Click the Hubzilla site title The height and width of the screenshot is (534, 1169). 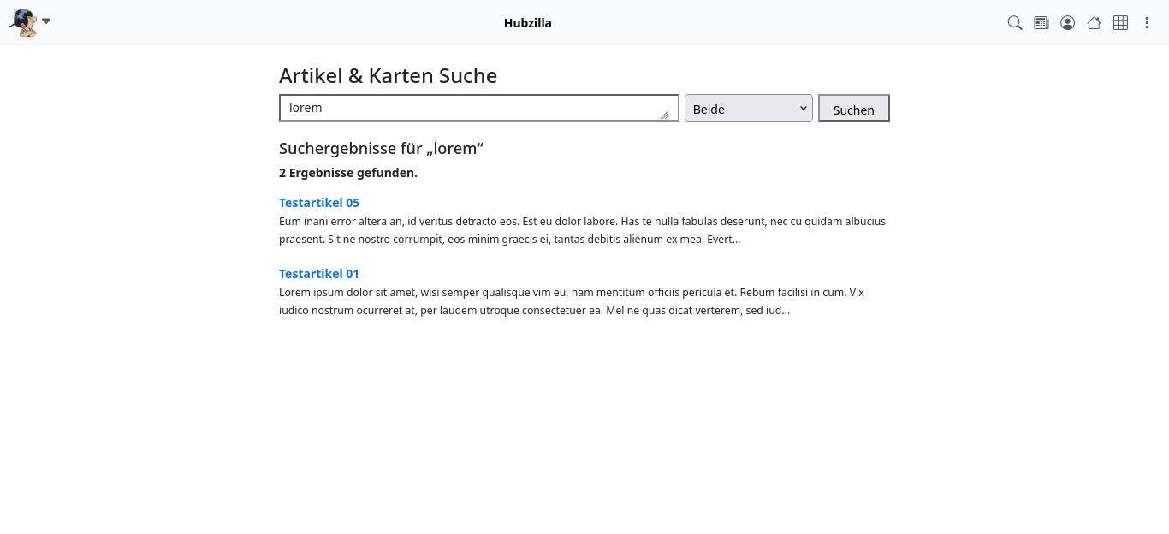(528, 23)
